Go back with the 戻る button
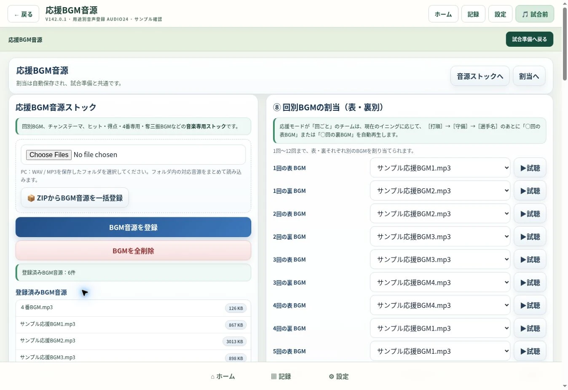 coord(23,14)
